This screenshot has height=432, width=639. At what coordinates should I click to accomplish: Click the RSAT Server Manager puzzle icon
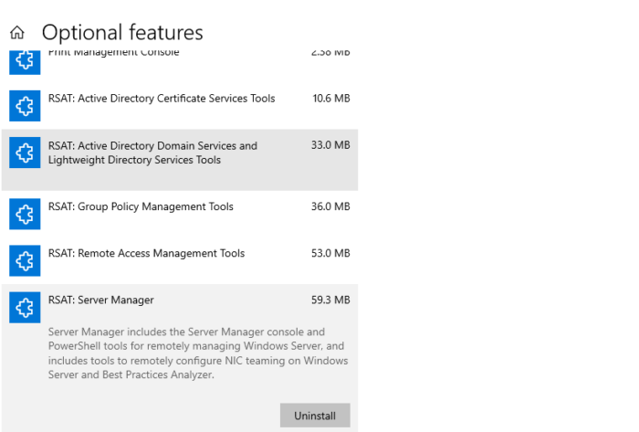[x=25, y=308]
